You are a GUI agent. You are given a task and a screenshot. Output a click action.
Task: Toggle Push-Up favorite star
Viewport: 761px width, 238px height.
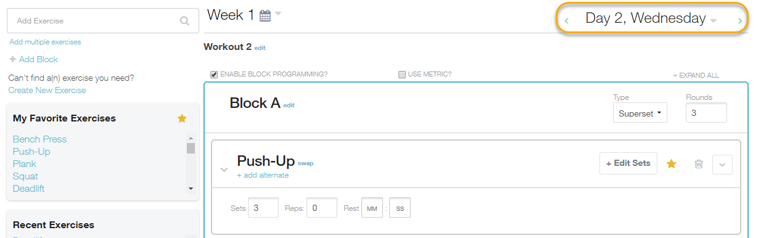click(672, 163)
